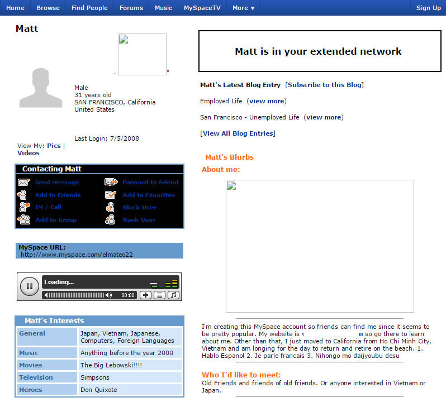Click the Heroes interests row label
The image size is (446, 402).
tap(31, 390)
